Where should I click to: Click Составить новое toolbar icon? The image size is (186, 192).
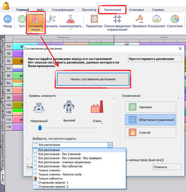pos(36,20)
